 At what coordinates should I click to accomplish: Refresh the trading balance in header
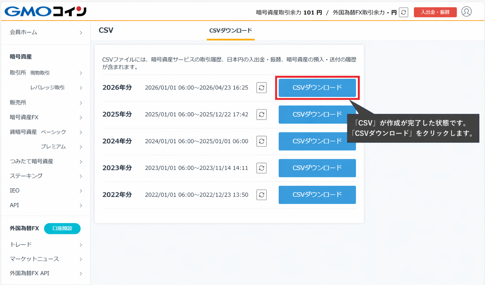pyautogui.click(x=404, y=12)
